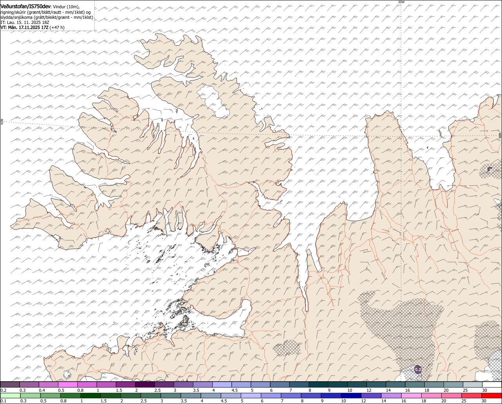The image size is (502, 404).
Task: Select the darkest green swatch labeled 1 in lower row
Action: (90, 395)
